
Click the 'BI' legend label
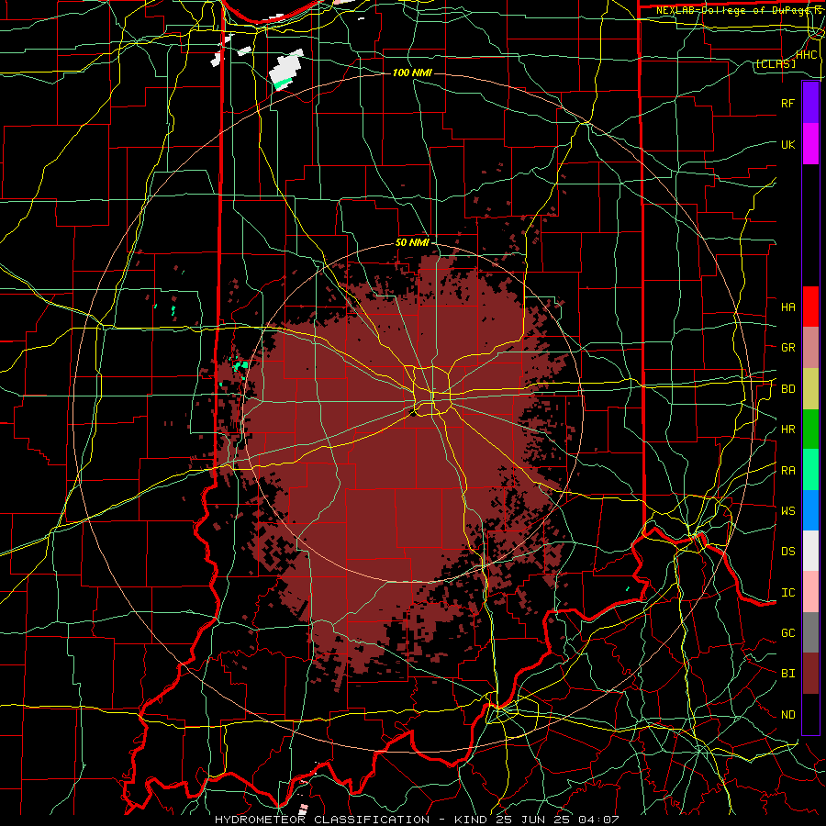[x=787, y=674]
